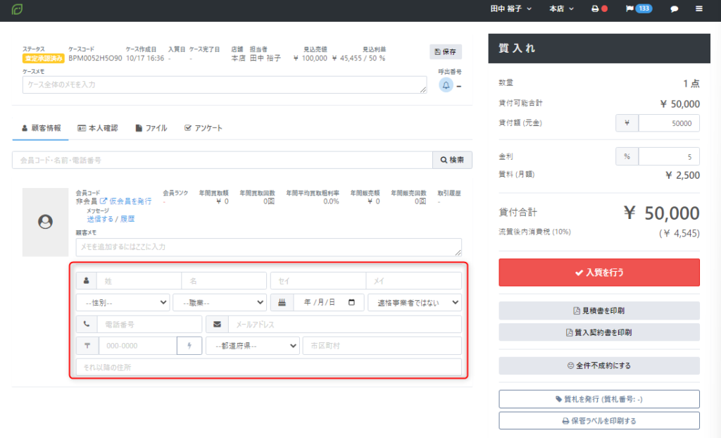This screenshot has width=721, height=438.
Task: Focus the それ以降の住所 address field
Action: coord(268,367)
